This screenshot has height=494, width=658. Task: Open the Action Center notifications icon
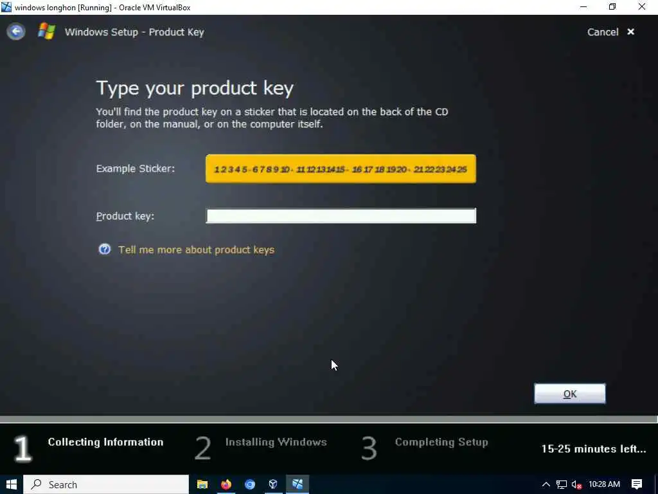tap(637, 484)
